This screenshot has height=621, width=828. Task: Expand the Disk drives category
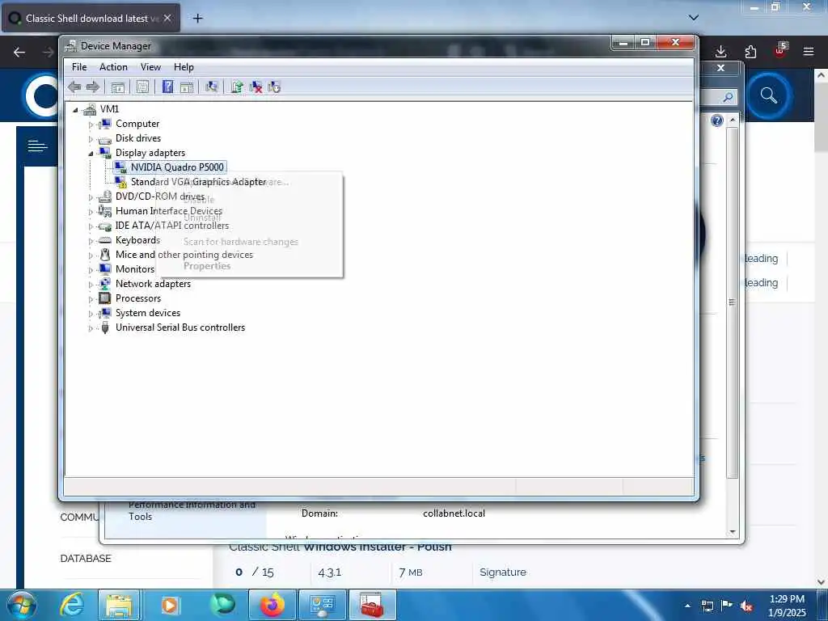click(x=91, y=139)
